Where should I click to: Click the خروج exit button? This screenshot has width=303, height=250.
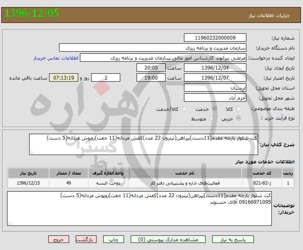click(59, 239)
